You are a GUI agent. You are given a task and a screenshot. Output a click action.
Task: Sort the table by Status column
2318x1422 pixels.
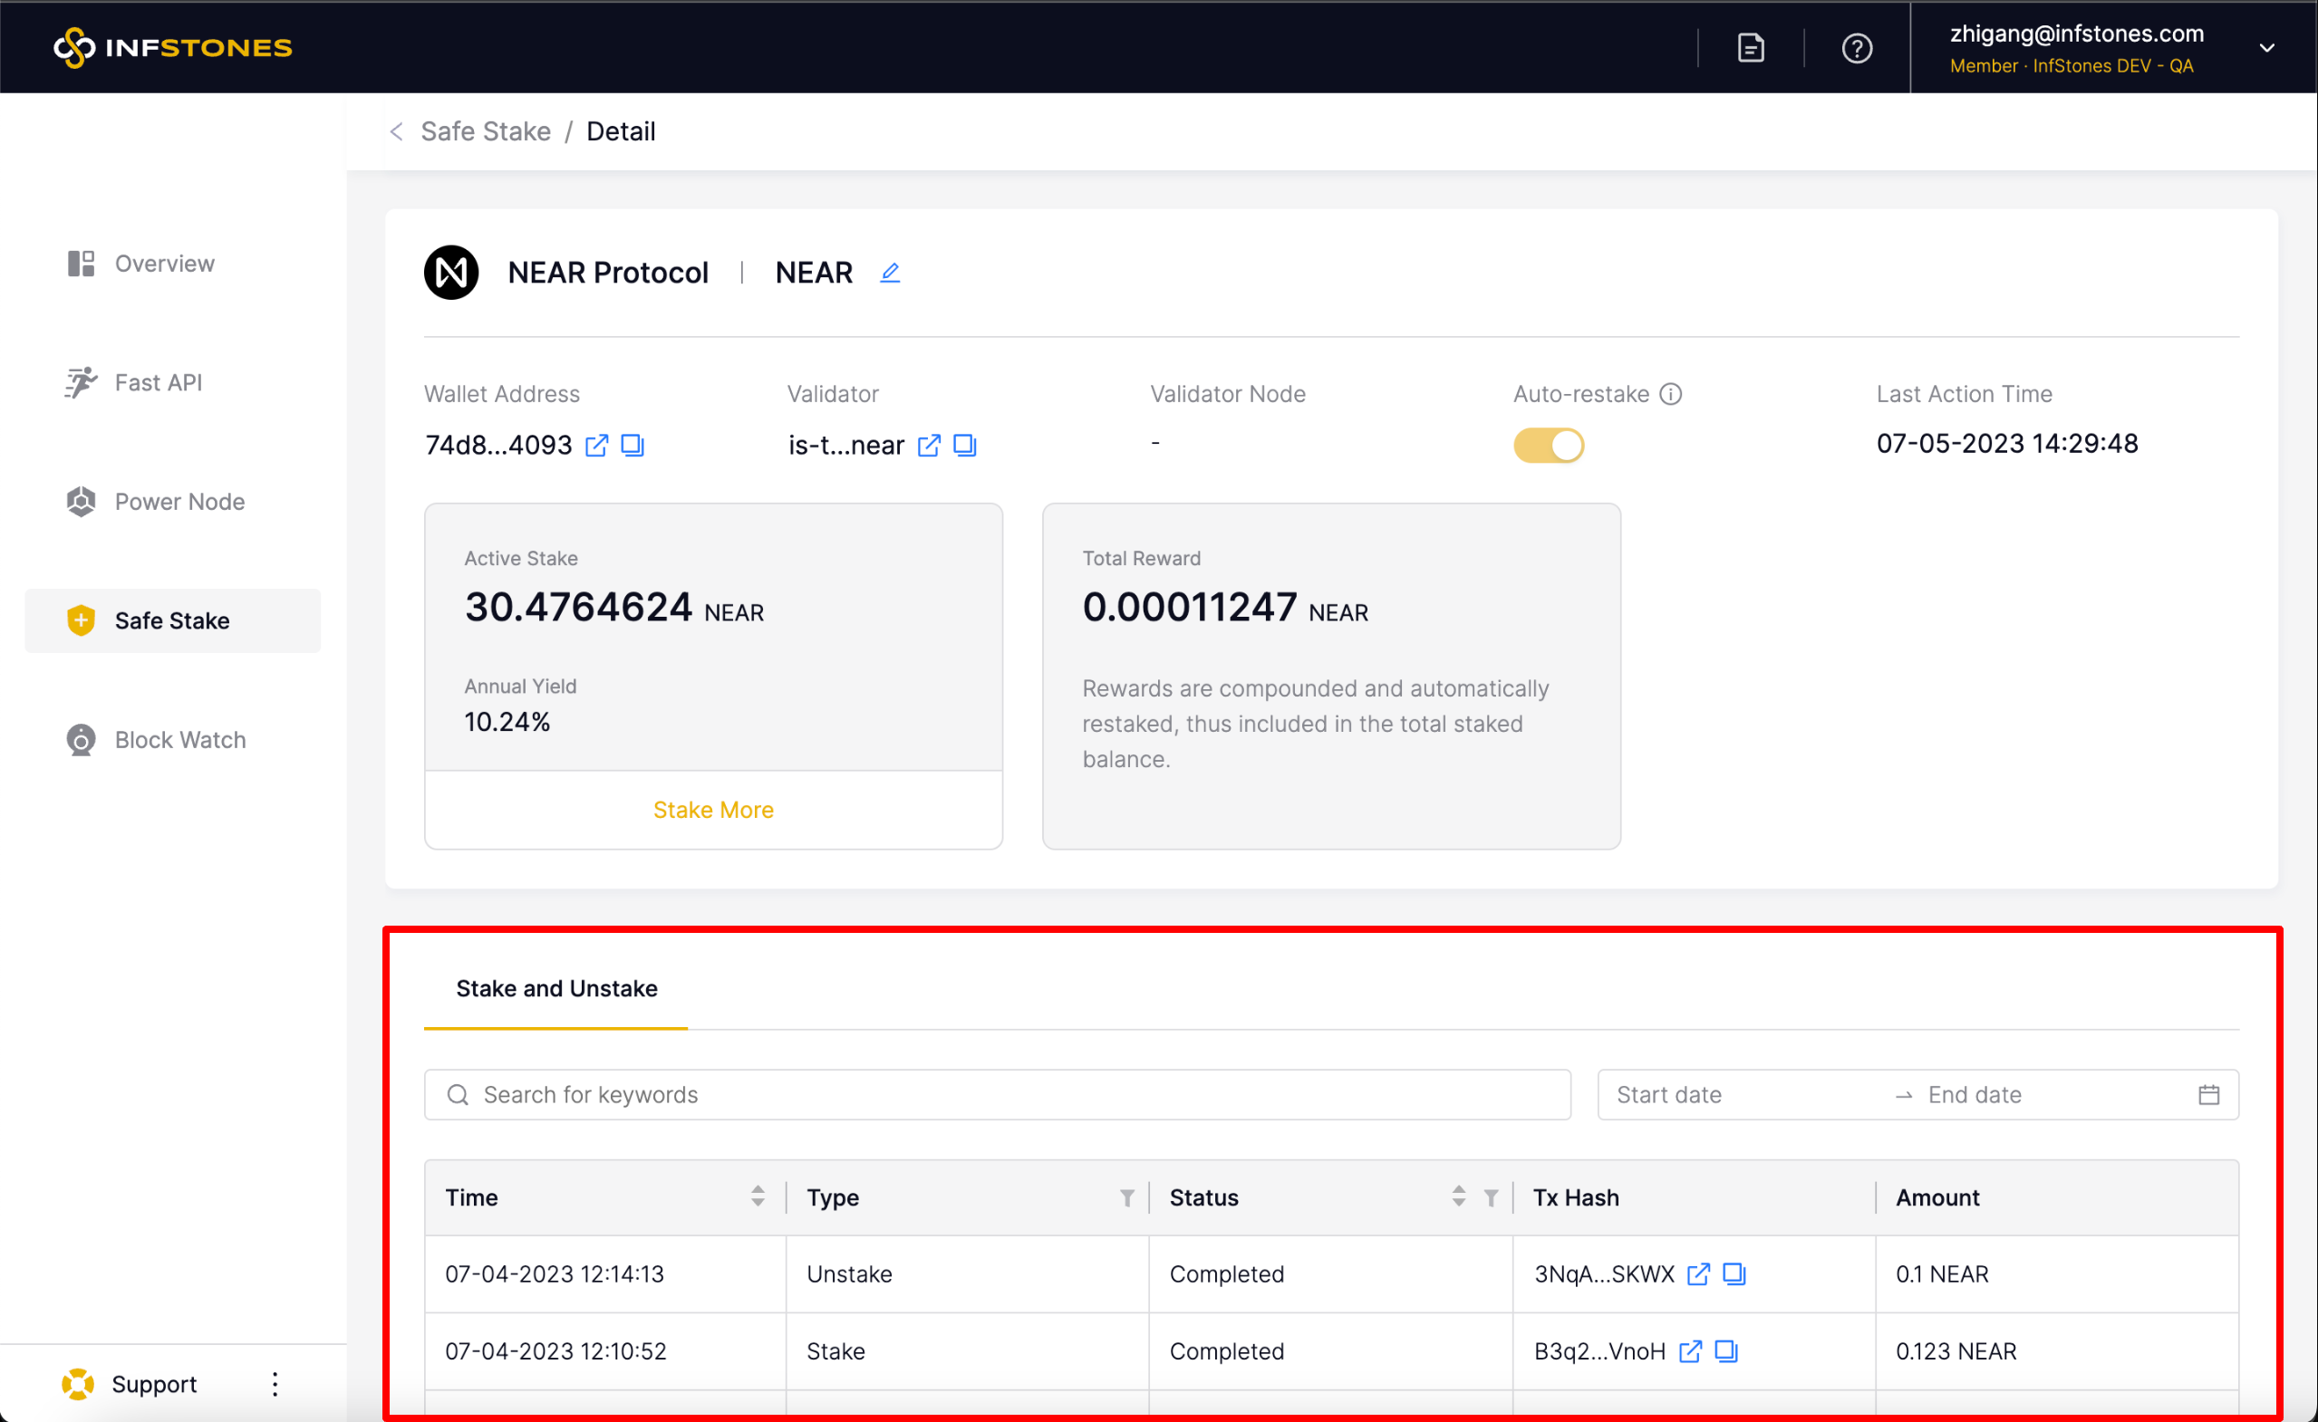pos(1458,1196)
